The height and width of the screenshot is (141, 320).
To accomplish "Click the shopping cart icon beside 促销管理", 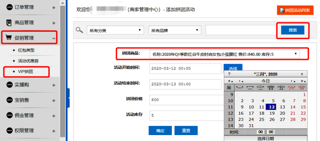I will coord(9,38).
